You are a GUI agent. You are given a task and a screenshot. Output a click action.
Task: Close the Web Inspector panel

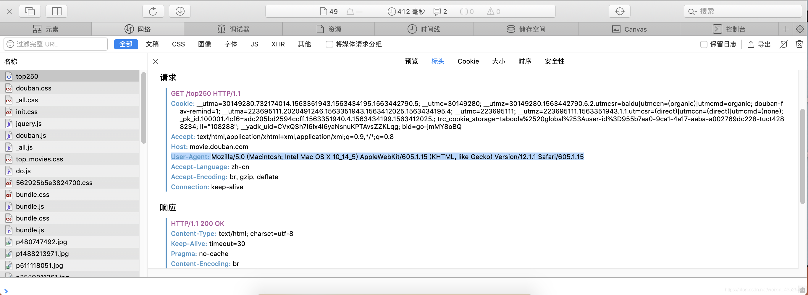[x=9, y=12]
